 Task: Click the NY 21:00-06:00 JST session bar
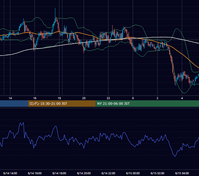tap(147, 104)
